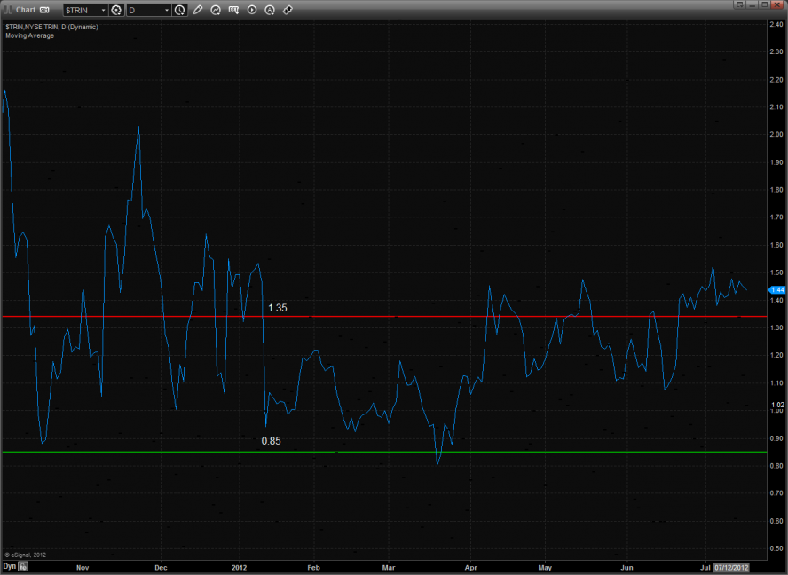Click the Dyn label at bottom left
The height and width of the screenshot is (575, 788).
[9, 565]
